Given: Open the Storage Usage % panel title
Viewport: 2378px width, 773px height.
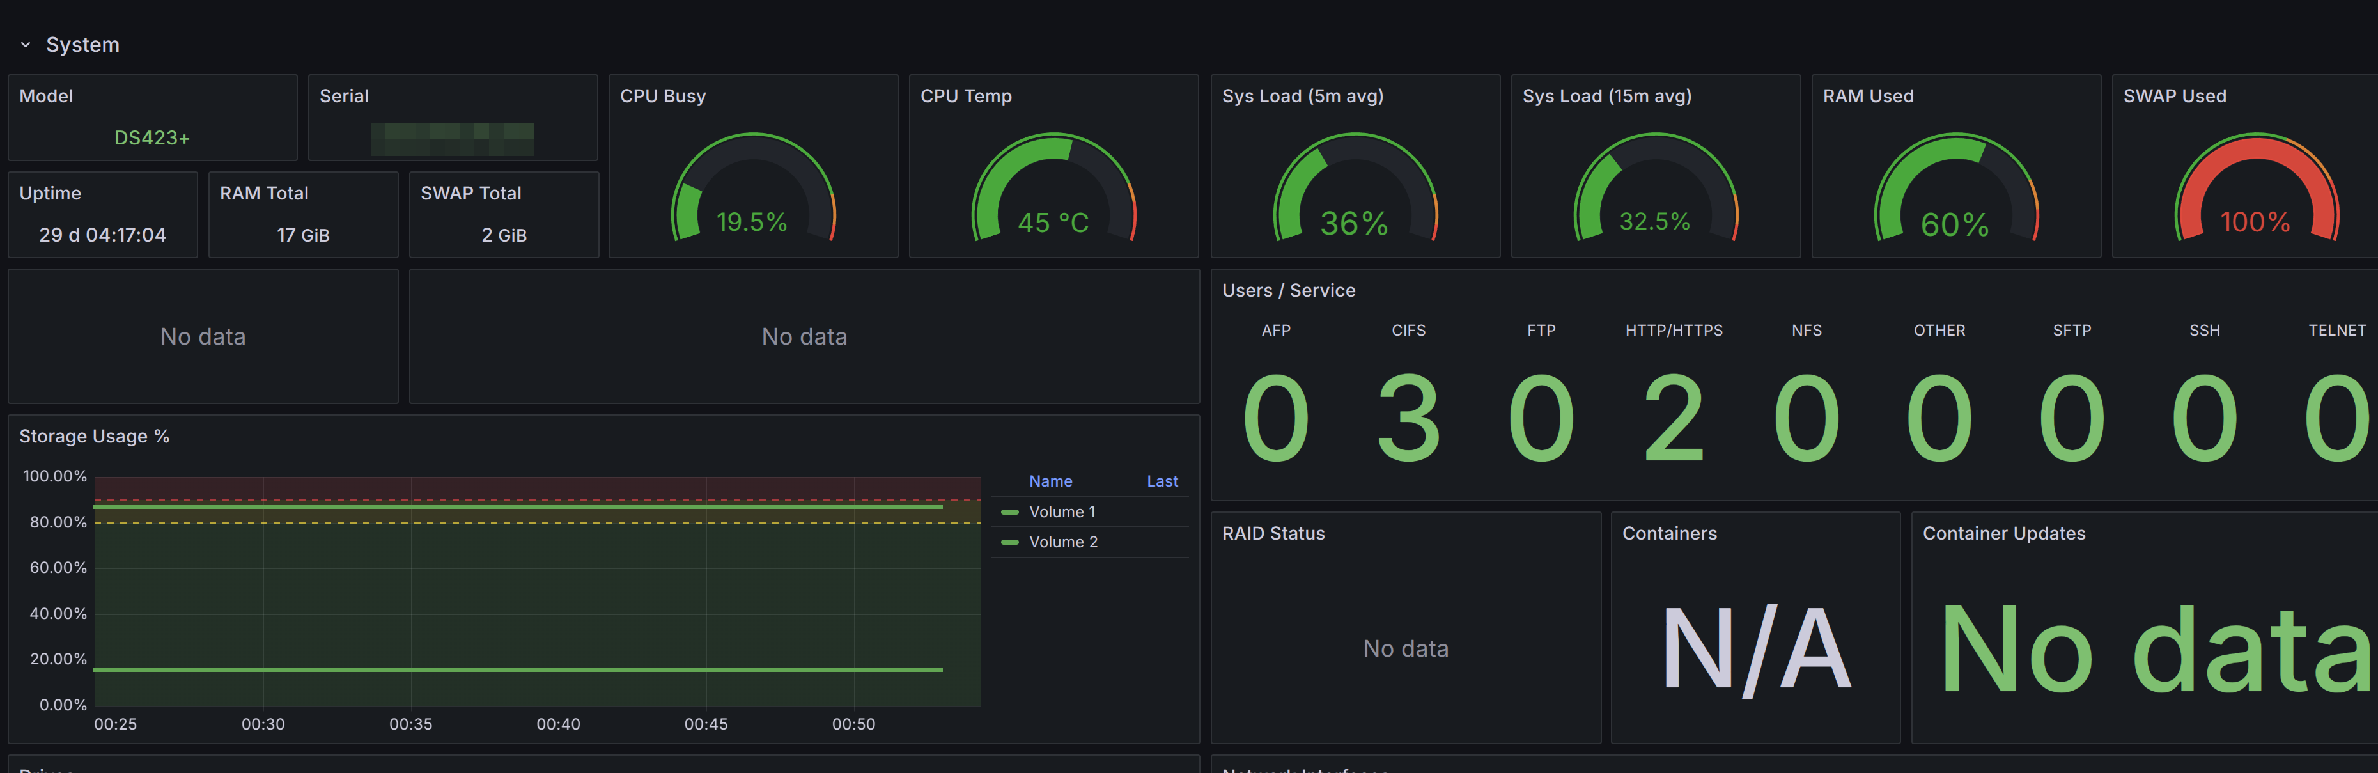Looking at the screenshot, I should pyautogui.click(x=94, y=436).
